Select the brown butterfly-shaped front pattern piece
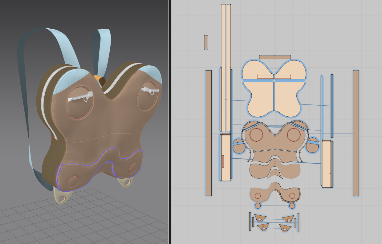Image resolution: width=382 pixels, height=244 pixels. tap(275, 142)
